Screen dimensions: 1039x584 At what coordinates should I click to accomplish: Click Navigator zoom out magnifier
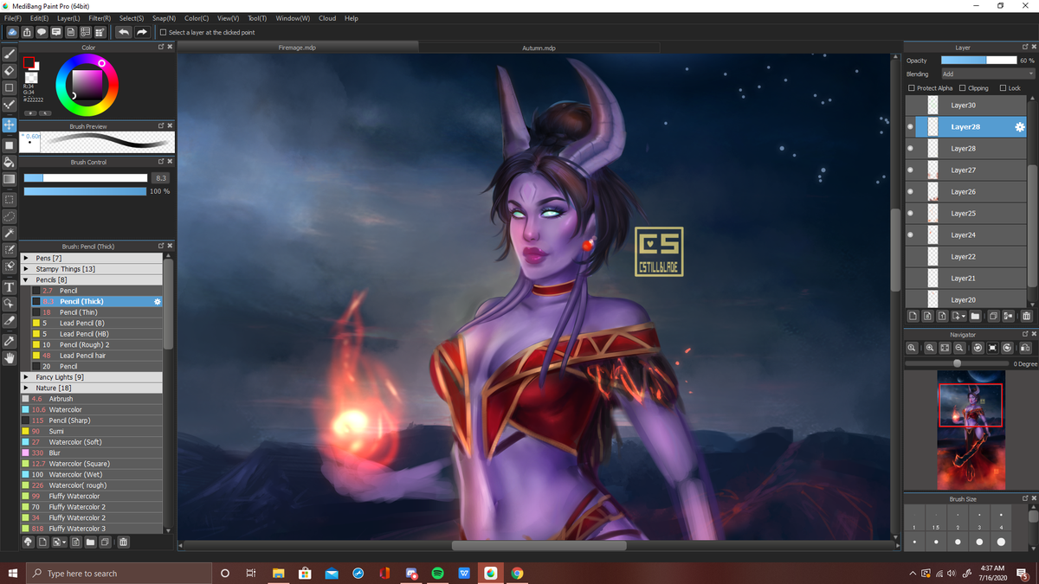click(x=959, y=348)
